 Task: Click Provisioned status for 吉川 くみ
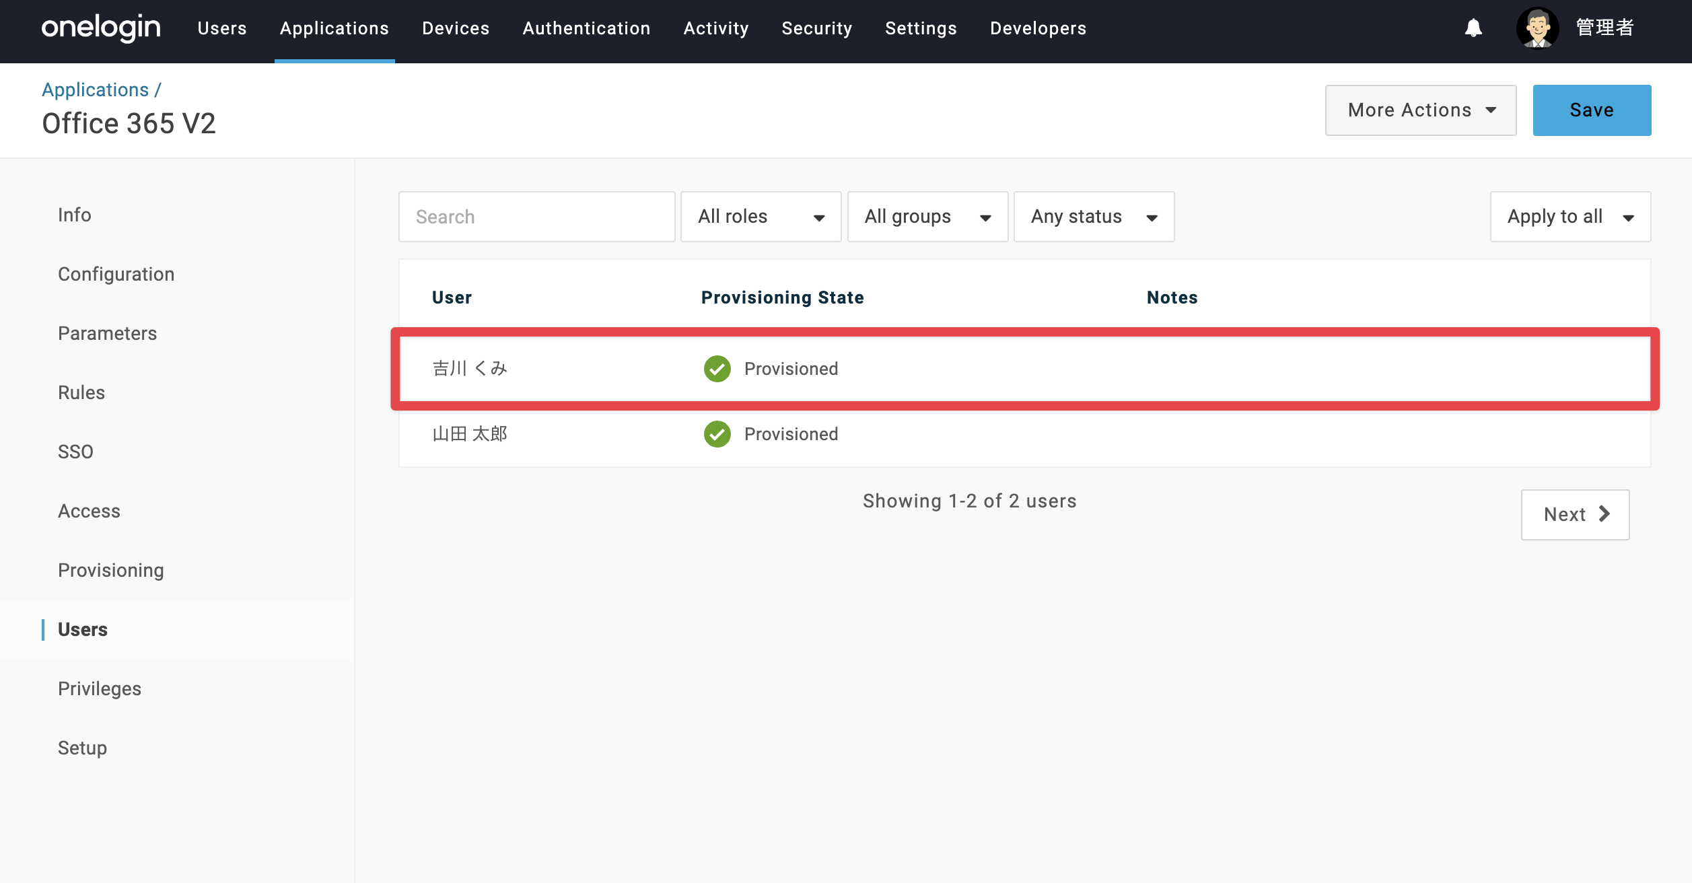pyautogui.click(x=791, y=369)
